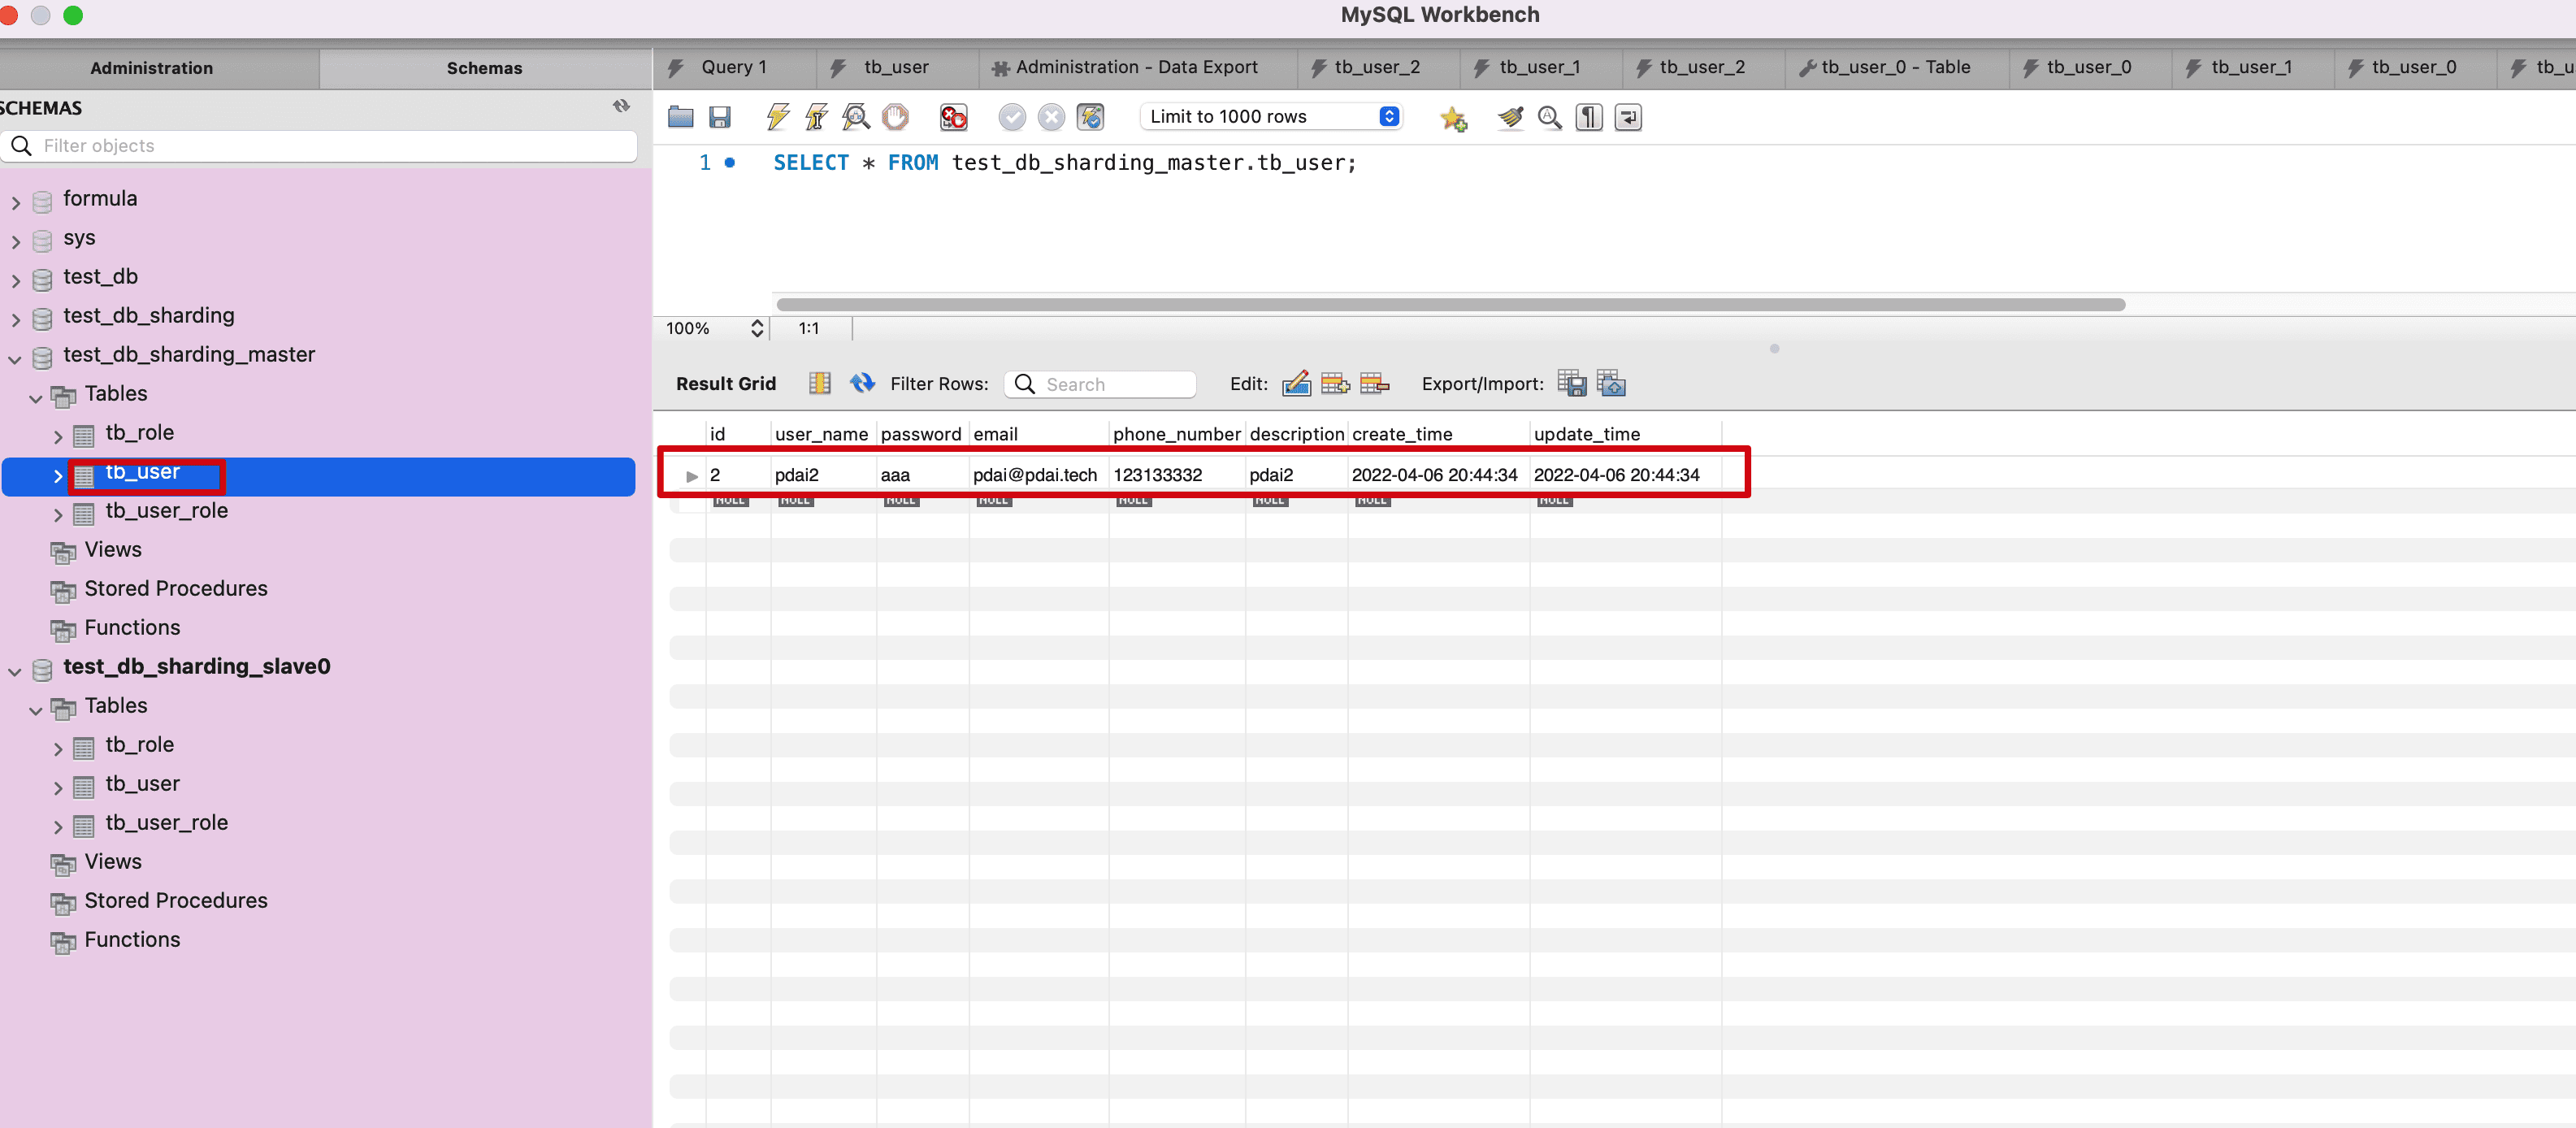Toggle invisible characters pilcrow button

point(1589,117)
